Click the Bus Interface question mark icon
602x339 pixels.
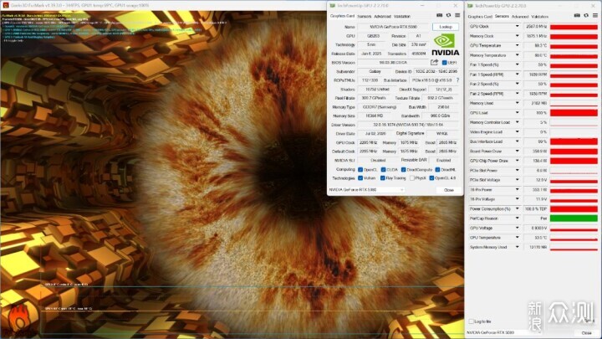pos(457,80)
